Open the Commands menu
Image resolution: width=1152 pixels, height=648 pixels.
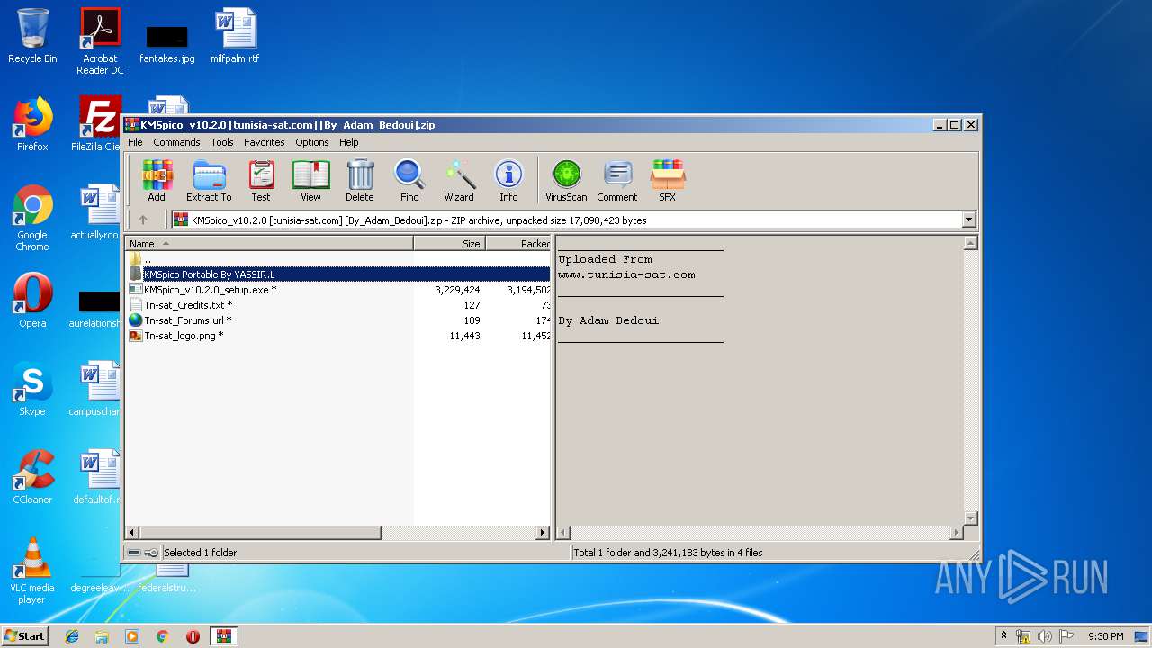[176, 142]
